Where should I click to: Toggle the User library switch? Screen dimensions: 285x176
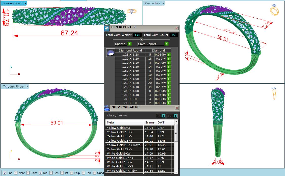coord(175,116)
